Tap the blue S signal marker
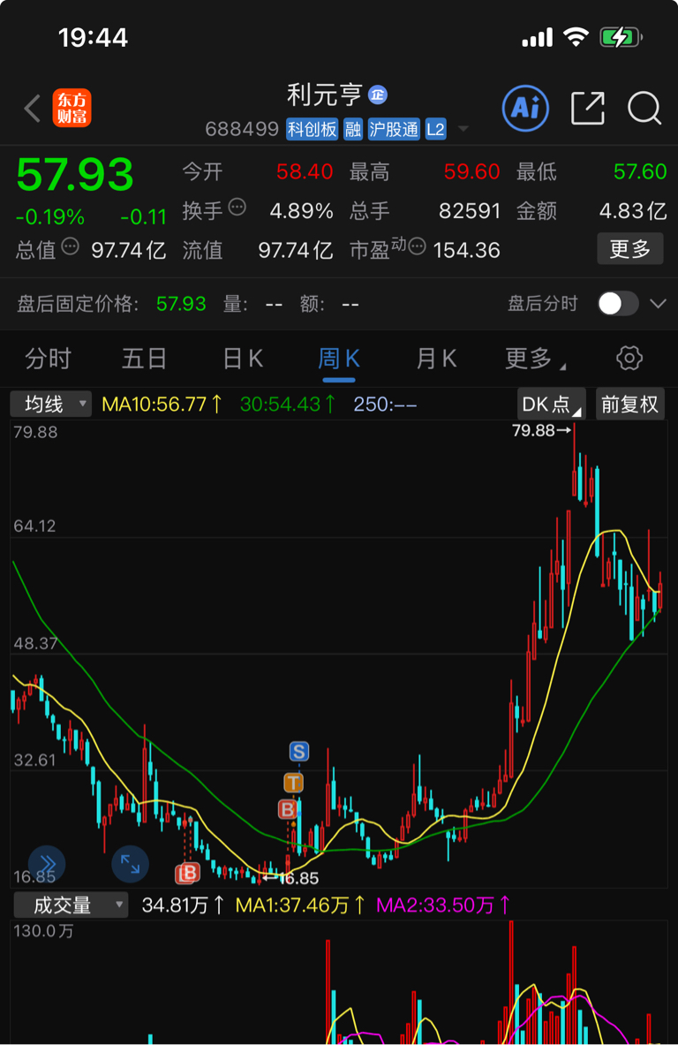Viewport: 678px width, 1045px height. (x=299, y=752)
